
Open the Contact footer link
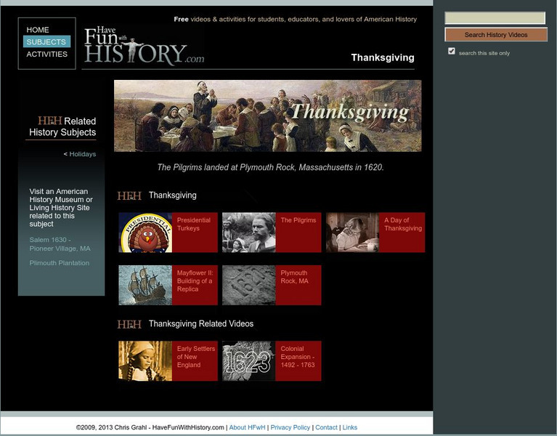pos(326,427)
